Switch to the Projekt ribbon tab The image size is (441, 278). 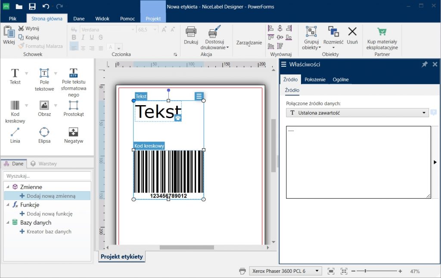(153, 19)
